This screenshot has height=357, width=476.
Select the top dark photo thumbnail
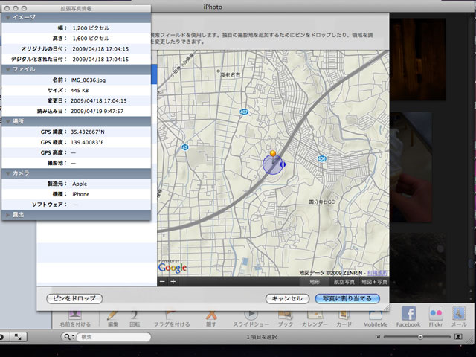pyautogui.click(x=418, y=59)
